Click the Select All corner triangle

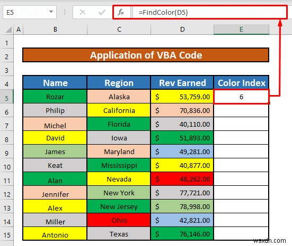[x=8, y=30]
